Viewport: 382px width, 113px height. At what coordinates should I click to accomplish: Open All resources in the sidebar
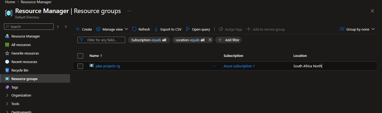[21, 45]
